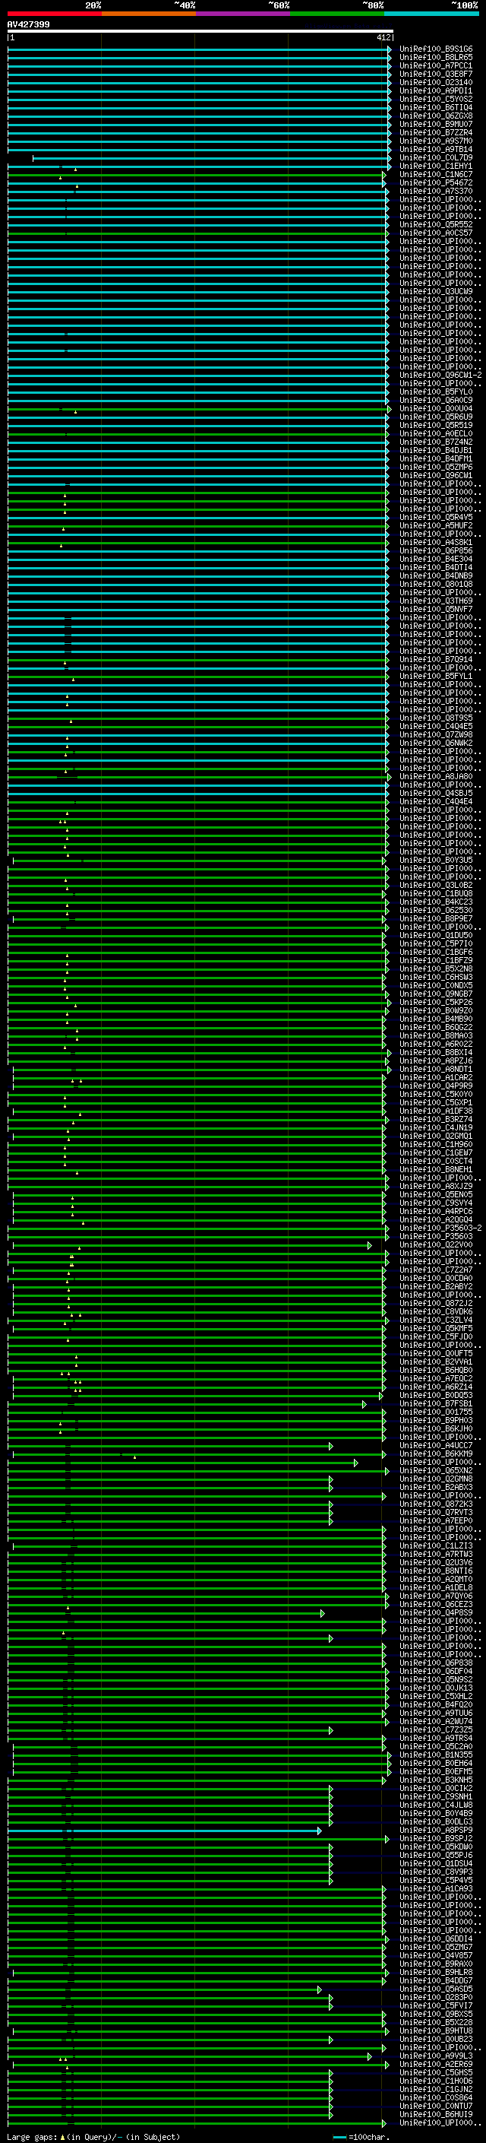
Task: Click the query end position 412
Action: tap(383, 37)
